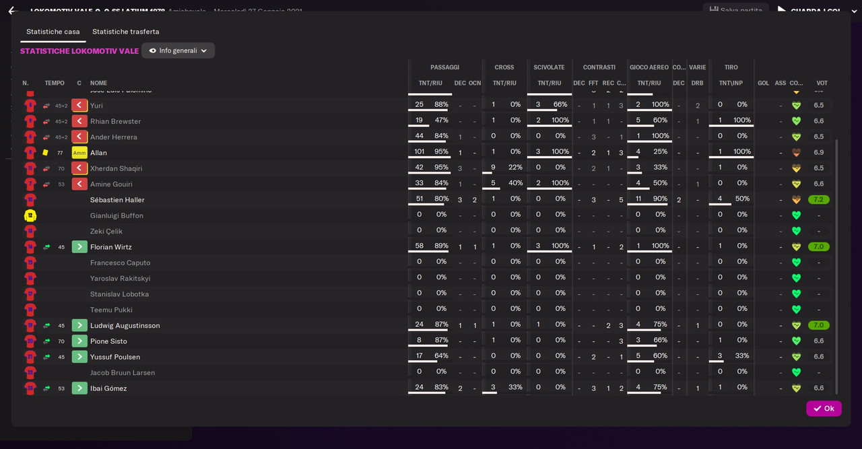Image resolution: width=862 pixels, height=449 pixels.
Task: Switch to Statistiche trasferta tab
Action: [x=126, y=32]
